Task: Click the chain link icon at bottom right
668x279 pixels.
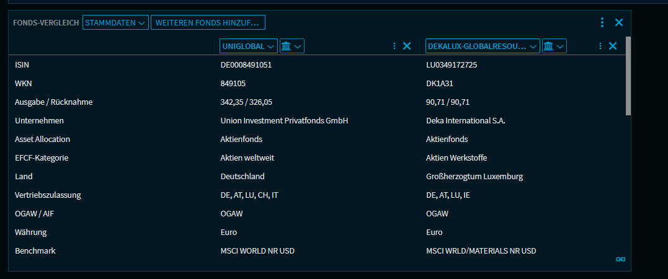Action: [620, 259]
